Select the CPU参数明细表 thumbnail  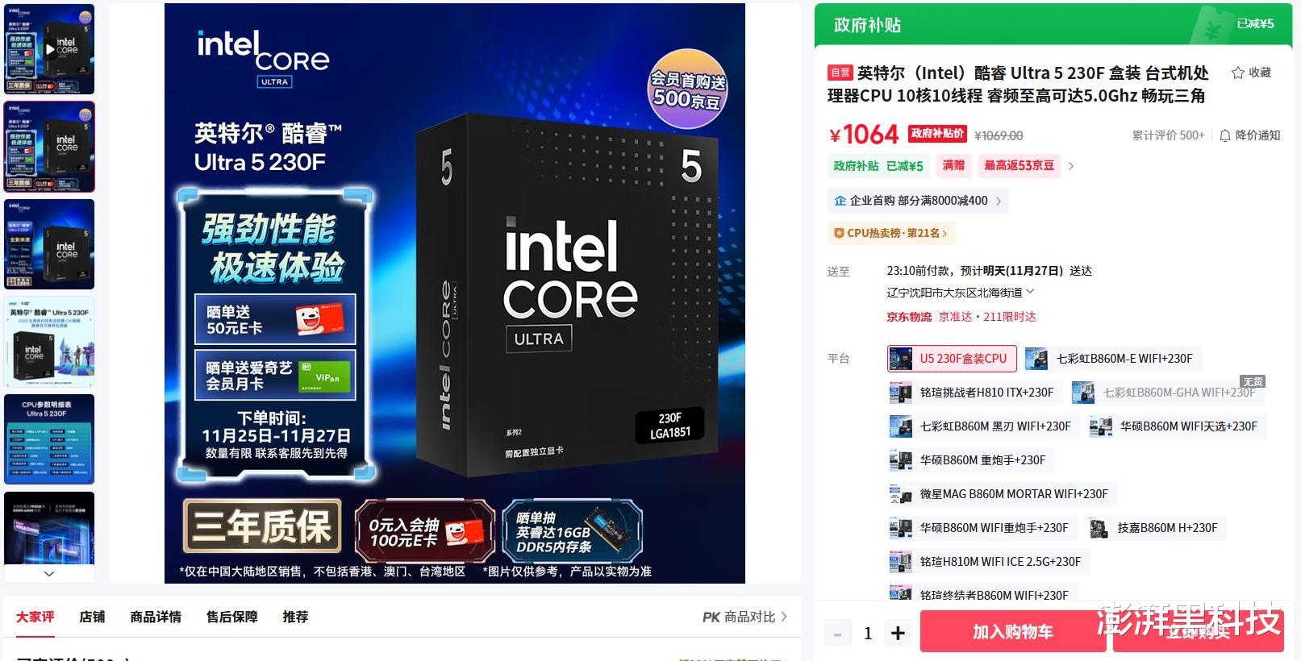pyautogui.click(x=49, y=439)
